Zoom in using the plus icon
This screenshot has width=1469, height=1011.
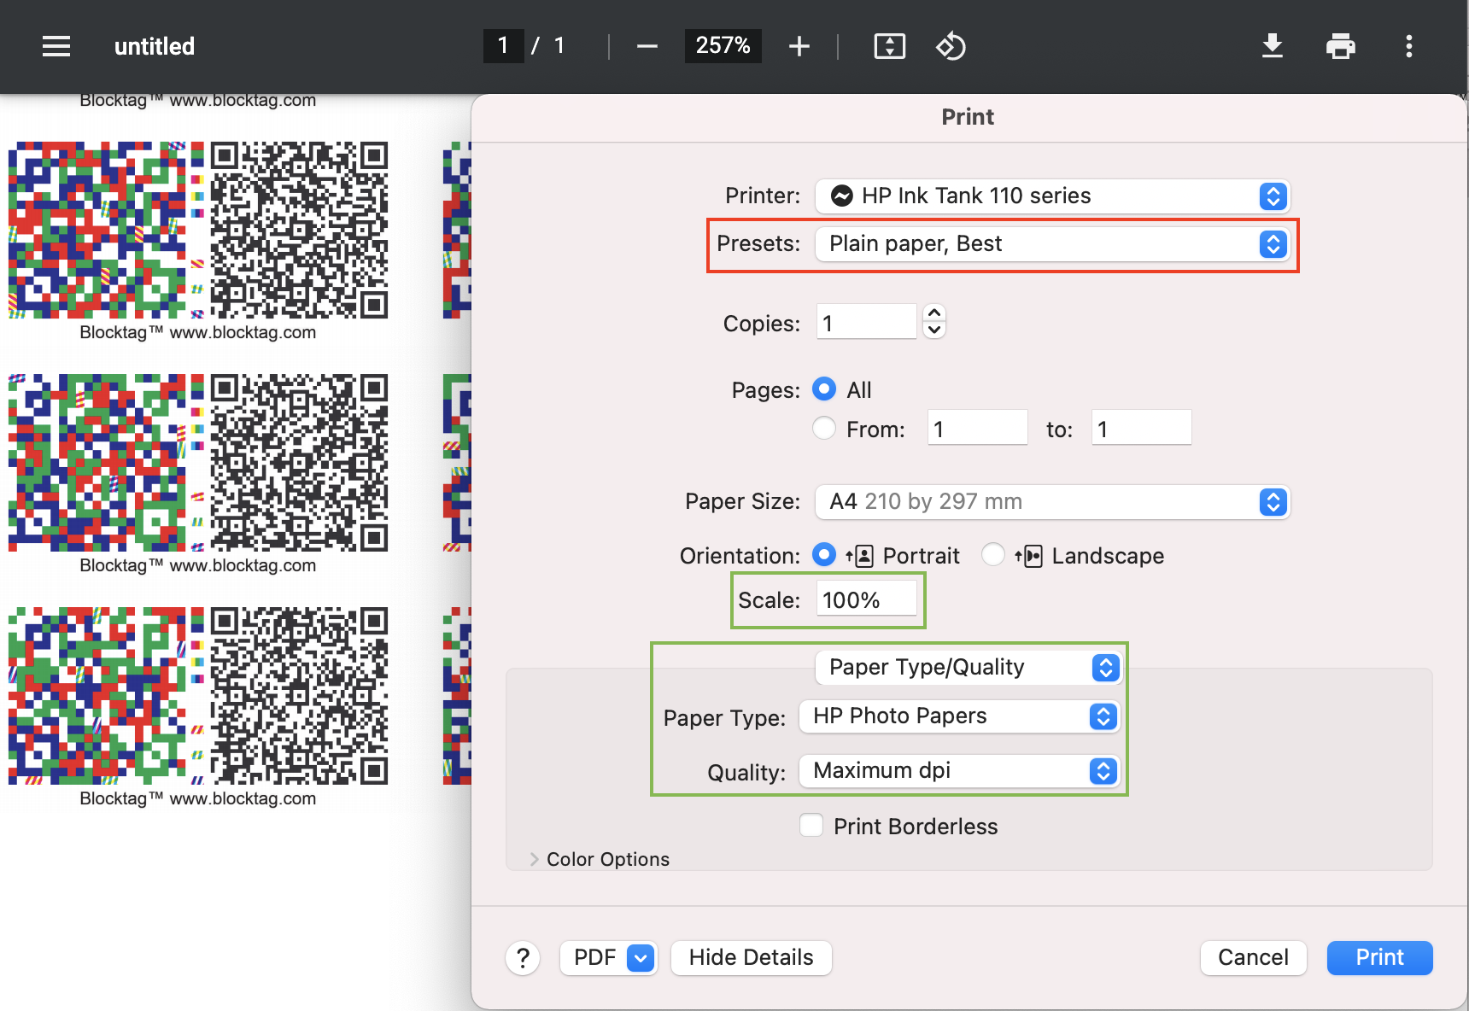[x=799, y=46]
